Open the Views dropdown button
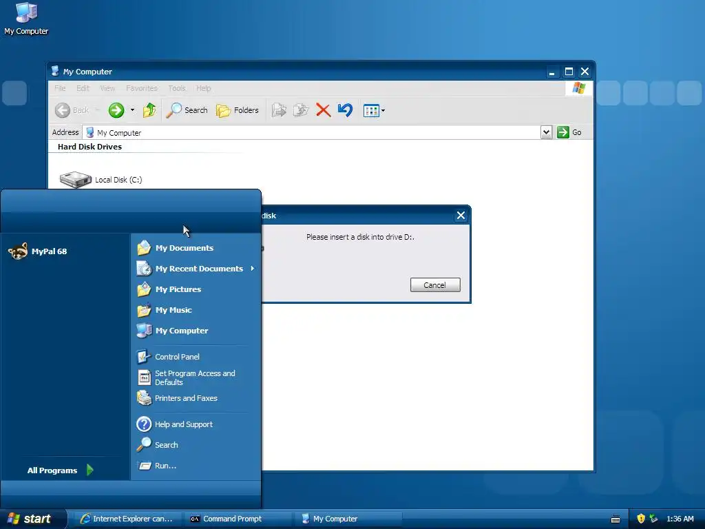This screenshot has width=705, height=529. click(374, 110)
